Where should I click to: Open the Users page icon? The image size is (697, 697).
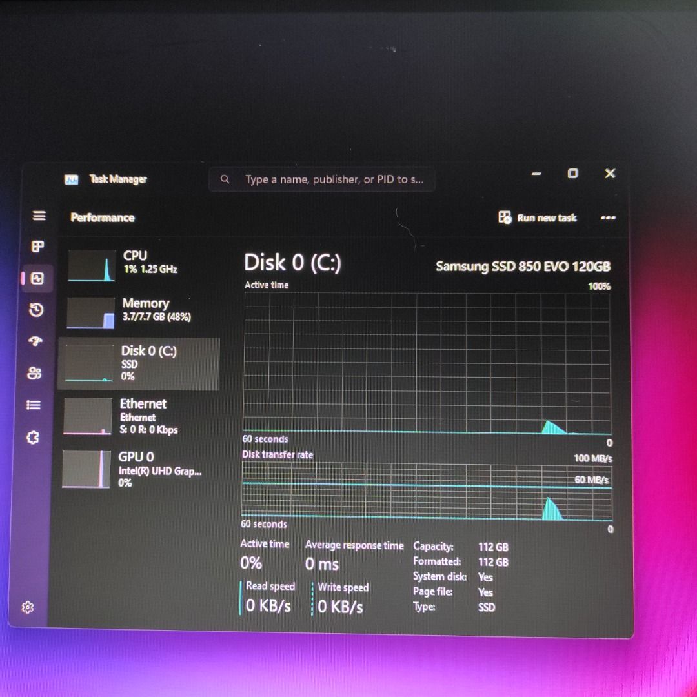(x=35, y=372)
